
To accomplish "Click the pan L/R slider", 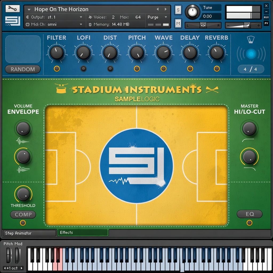I will [x=203, y=25].
